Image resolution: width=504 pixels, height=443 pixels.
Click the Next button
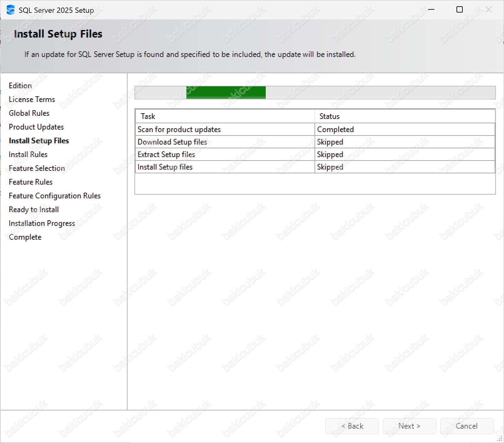[409, 426]
